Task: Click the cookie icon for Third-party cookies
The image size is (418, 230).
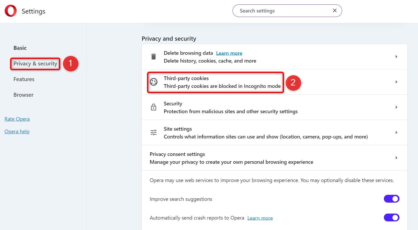Action: [x=154, y=82]
